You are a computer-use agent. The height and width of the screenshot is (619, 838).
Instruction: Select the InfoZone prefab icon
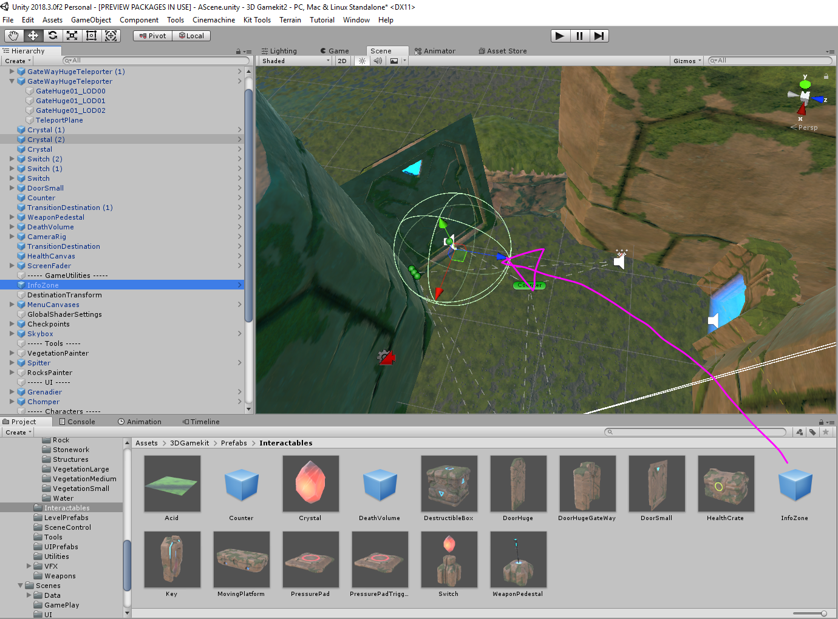coord(795,484)
